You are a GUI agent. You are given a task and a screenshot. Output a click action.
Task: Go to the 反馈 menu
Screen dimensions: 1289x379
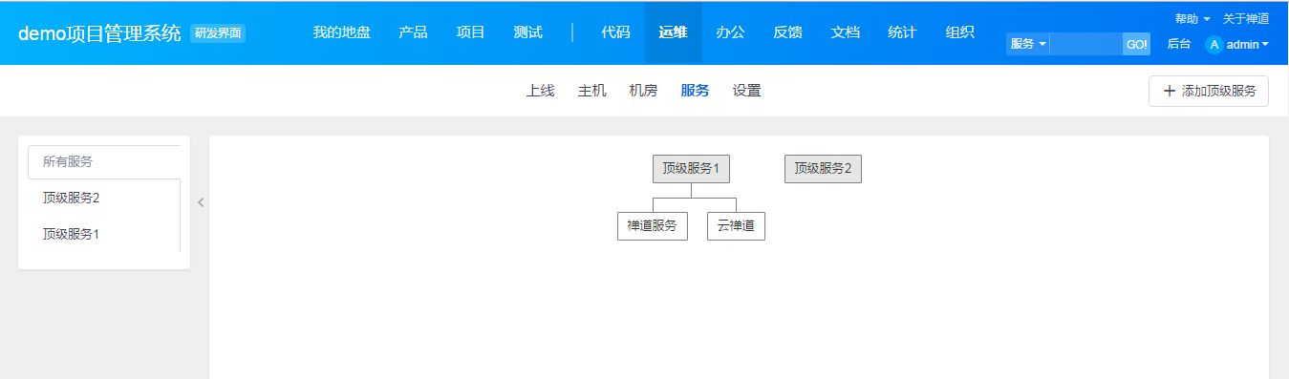pos(787,32)
